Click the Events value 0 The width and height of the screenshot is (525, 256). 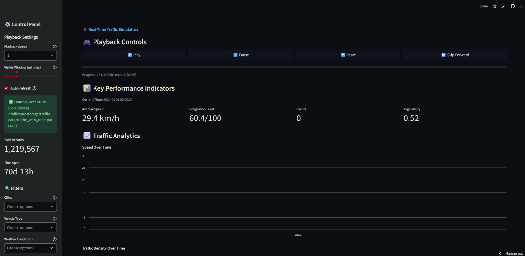coord(299,118)
